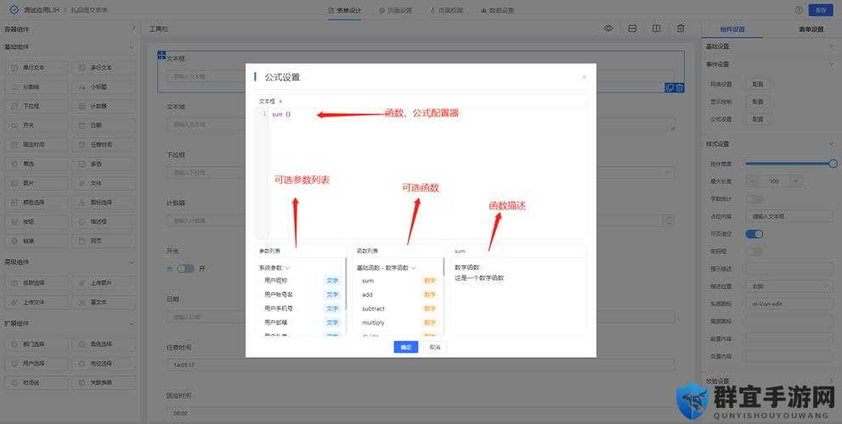Select the 单选 component in the palette
The height and width of the screenshot is (424, 842).
click(37, 164)
